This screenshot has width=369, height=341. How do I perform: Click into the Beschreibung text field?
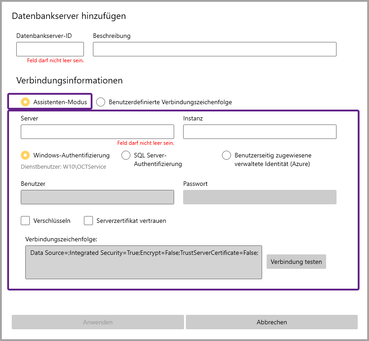[214, 49]
